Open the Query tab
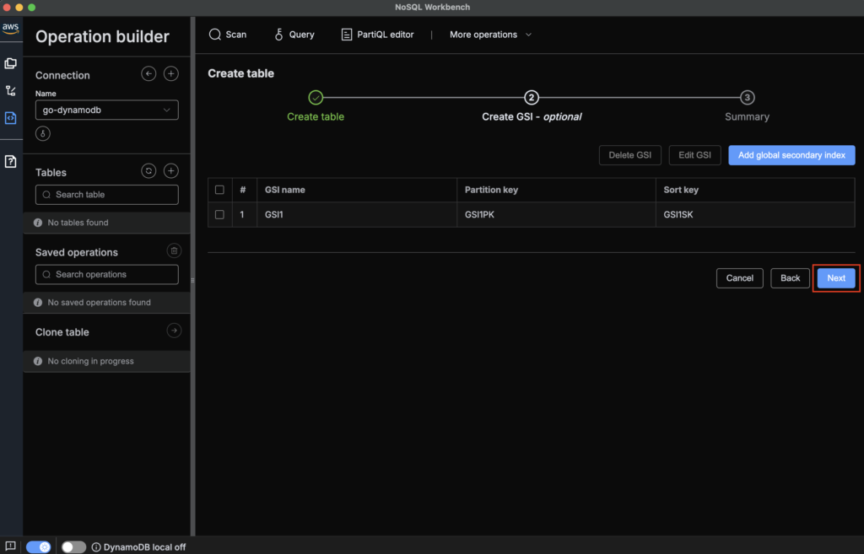The width and height of the screenshot is (864, 554). 294,35
